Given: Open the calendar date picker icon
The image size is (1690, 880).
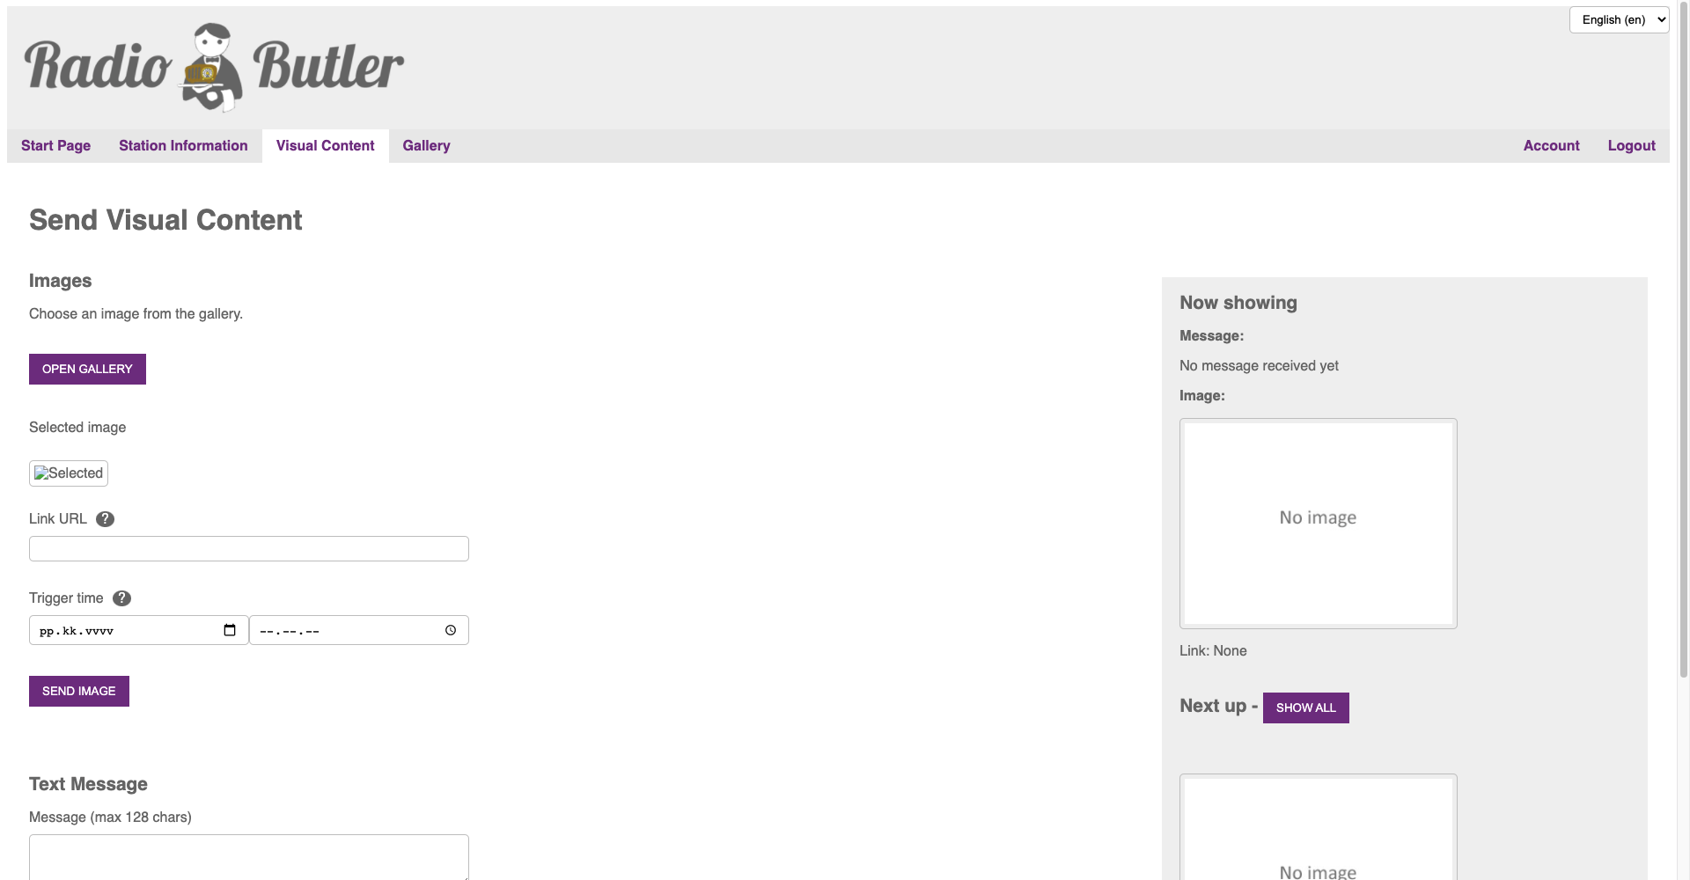Looking at the screenshot, I should (230, 630).
